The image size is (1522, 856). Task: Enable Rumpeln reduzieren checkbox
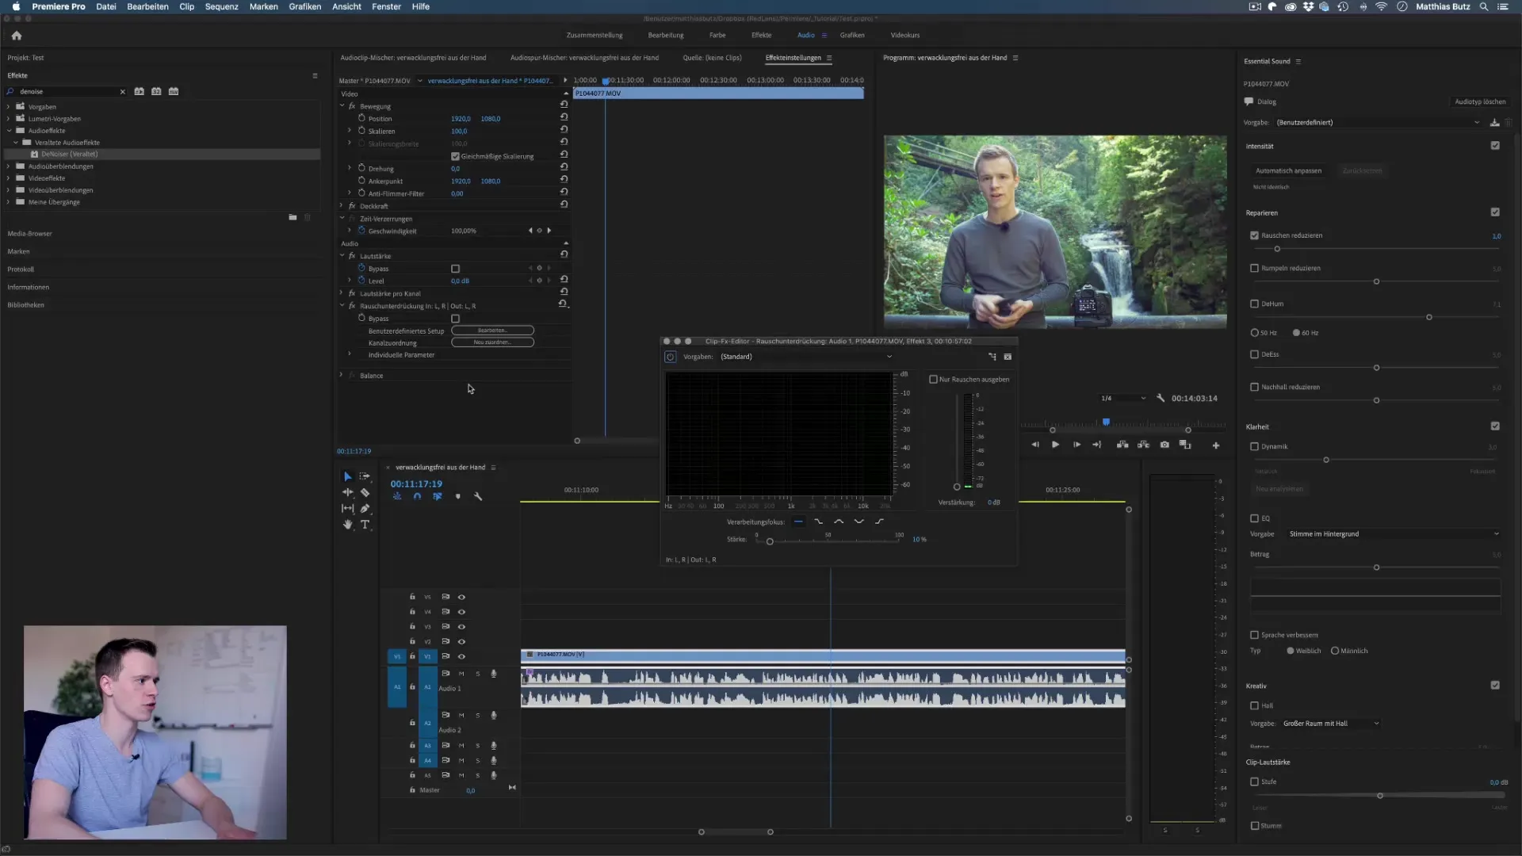click(x=1254, y=268)
